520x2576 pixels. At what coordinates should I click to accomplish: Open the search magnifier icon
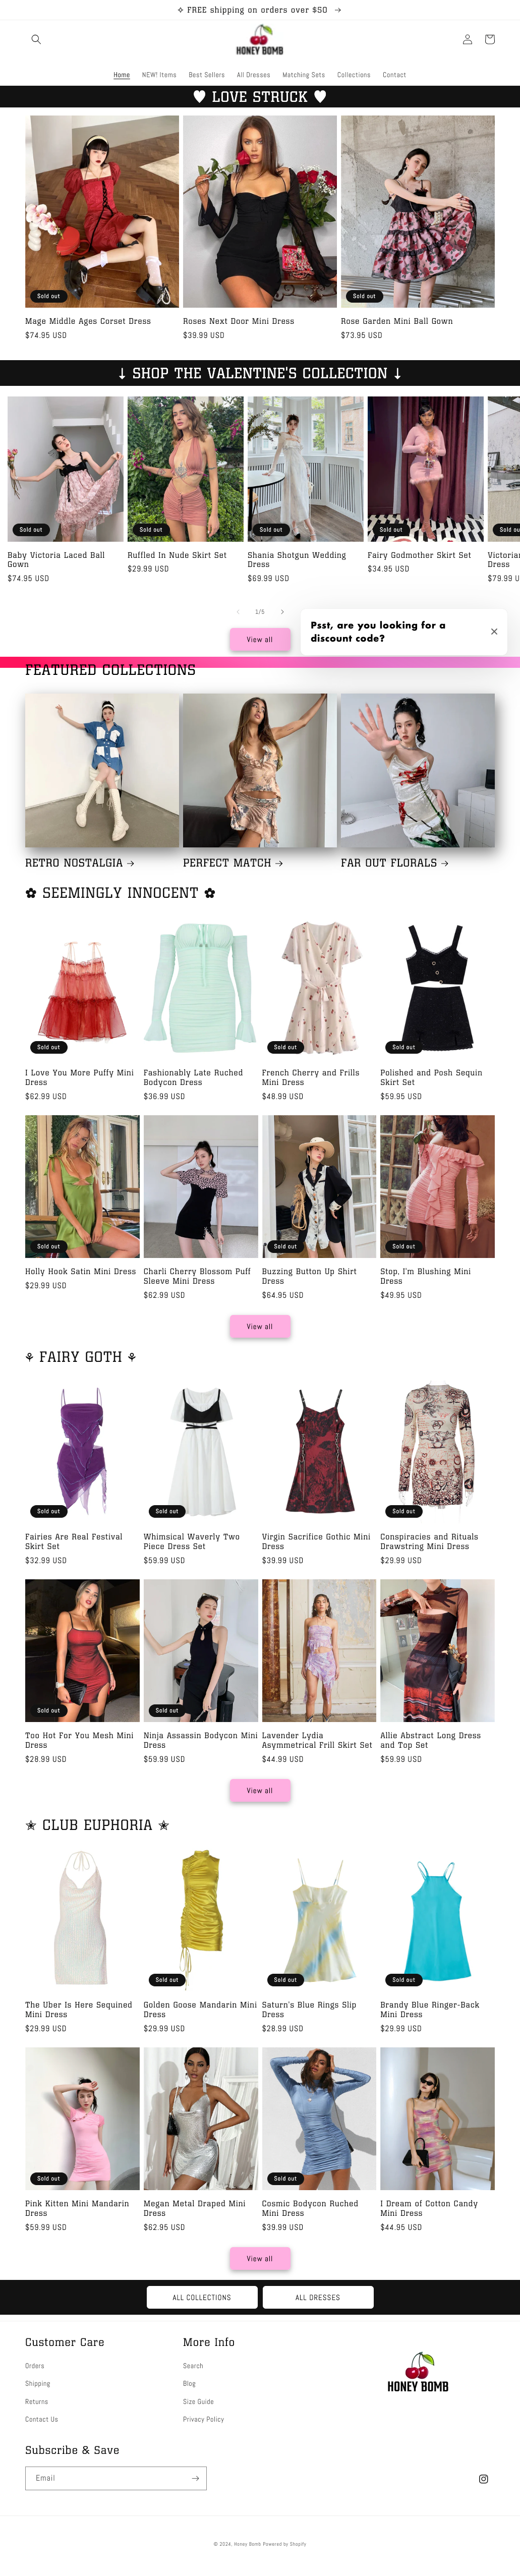pyautogui.click(x=36, y=40)
